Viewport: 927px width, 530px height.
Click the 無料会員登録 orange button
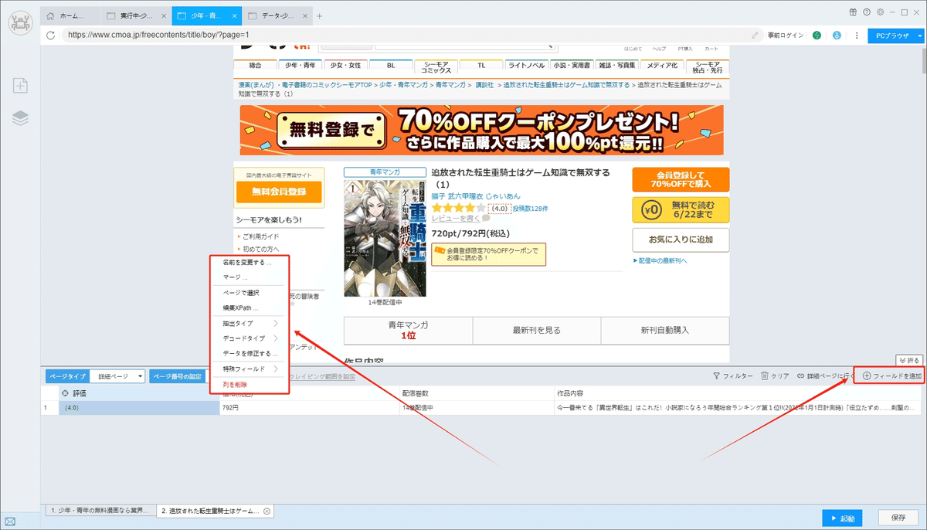pyautogui.click(x=278, y=192)
